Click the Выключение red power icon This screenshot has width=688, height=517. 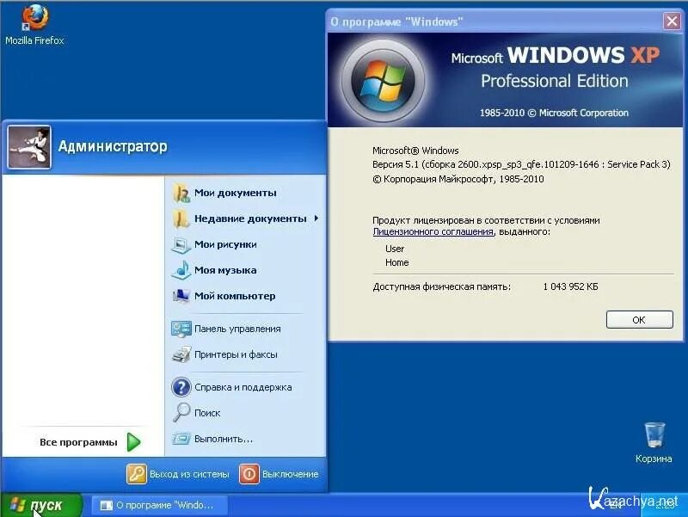click(x=249, y=474)
